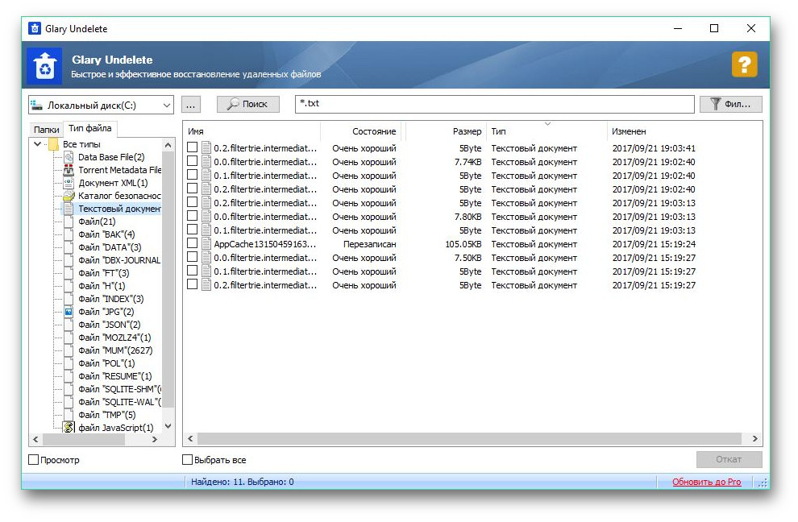The width and height of the screenshot is (798, 522).
Task: Click the Каталог безопасности icon
Action: click(x=69, y=196)
